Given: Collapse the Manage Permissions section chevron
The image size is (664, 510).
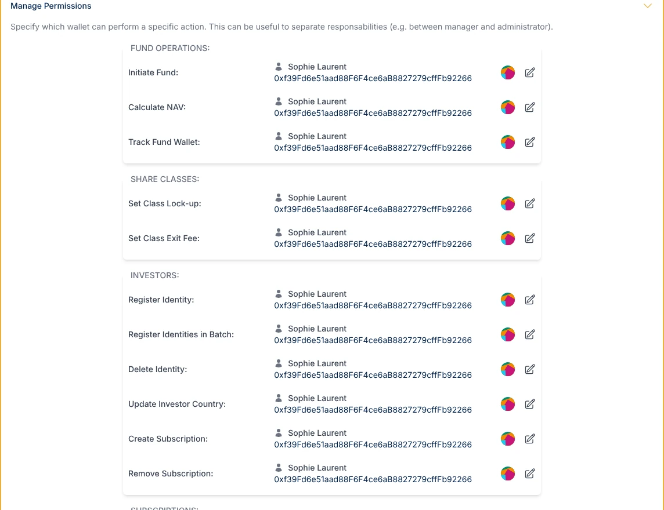Looking at the screenshot, I should (648, 6).
